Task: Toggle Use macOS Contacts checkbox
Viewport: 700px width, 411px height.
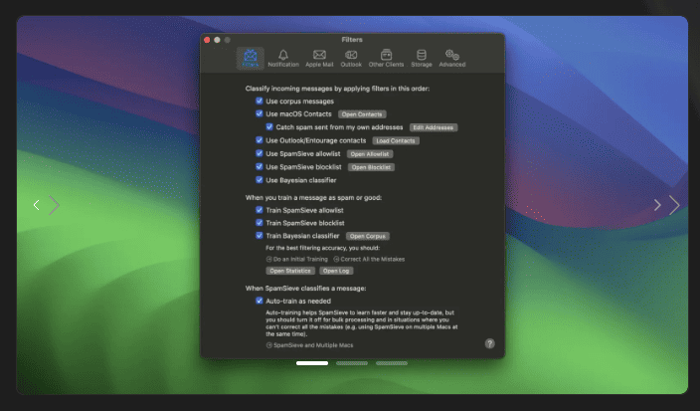Action: coord(259,113)
